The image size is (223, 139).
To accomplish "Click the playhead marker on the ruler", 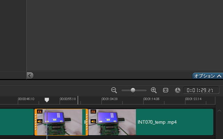I will 47,100.
